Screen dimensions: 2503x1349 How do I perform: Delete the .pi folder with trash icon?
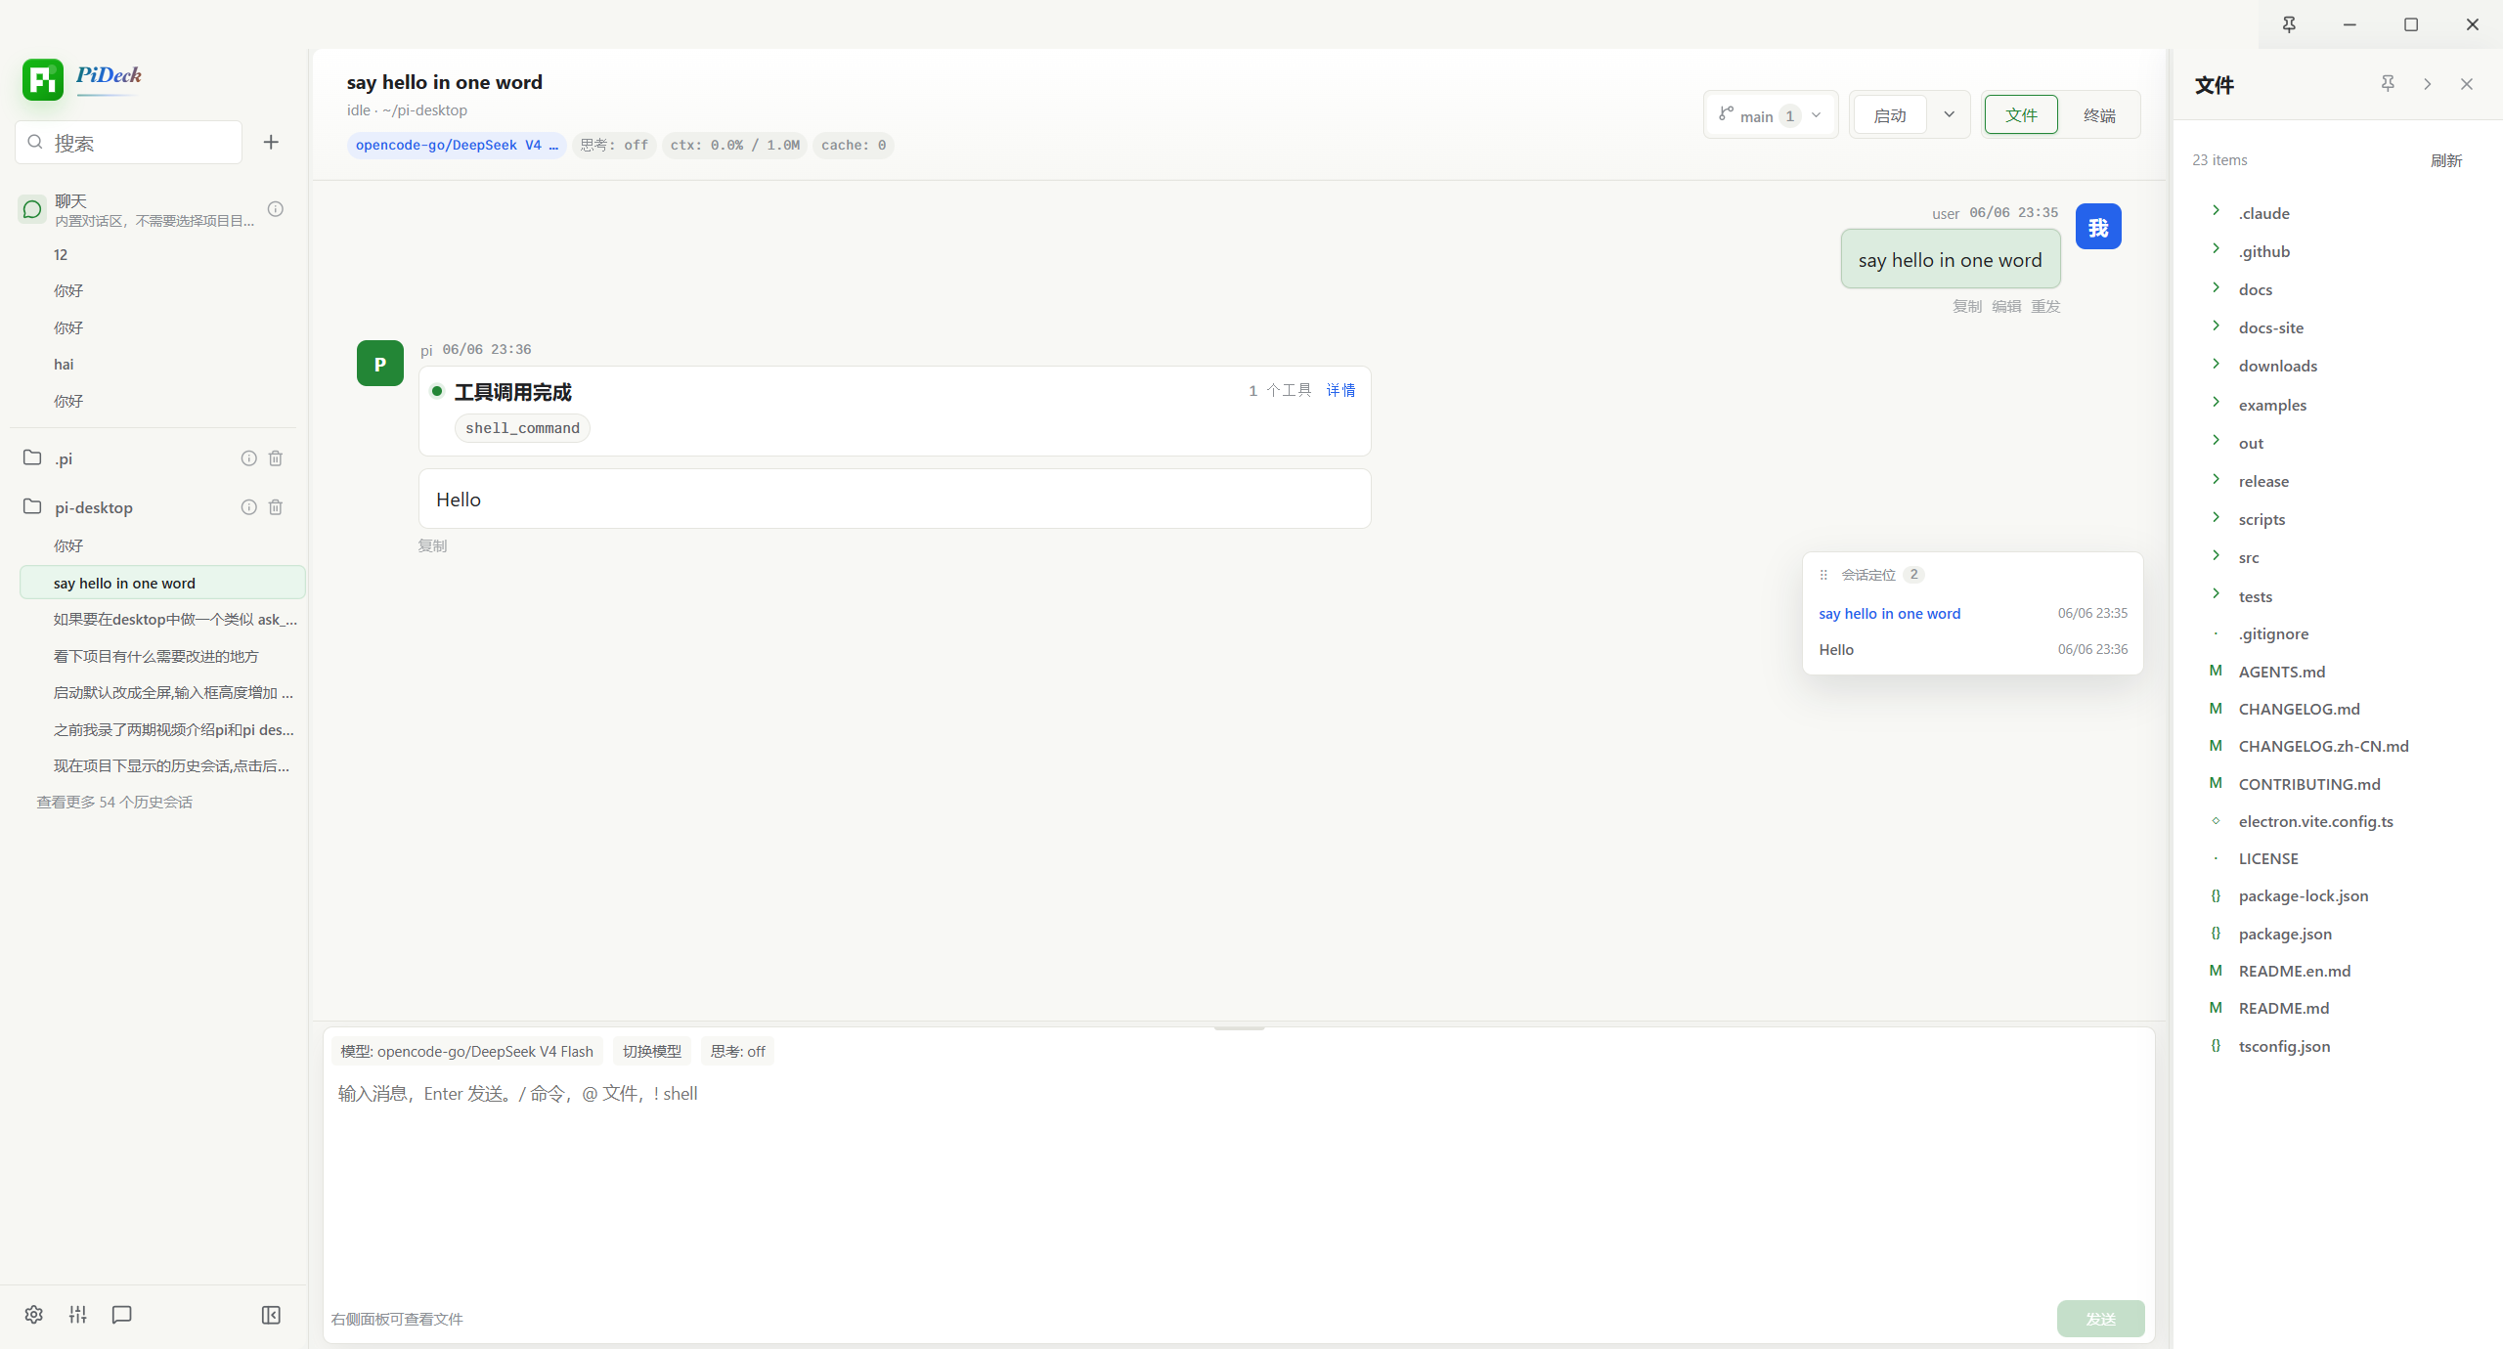[276, 458]
